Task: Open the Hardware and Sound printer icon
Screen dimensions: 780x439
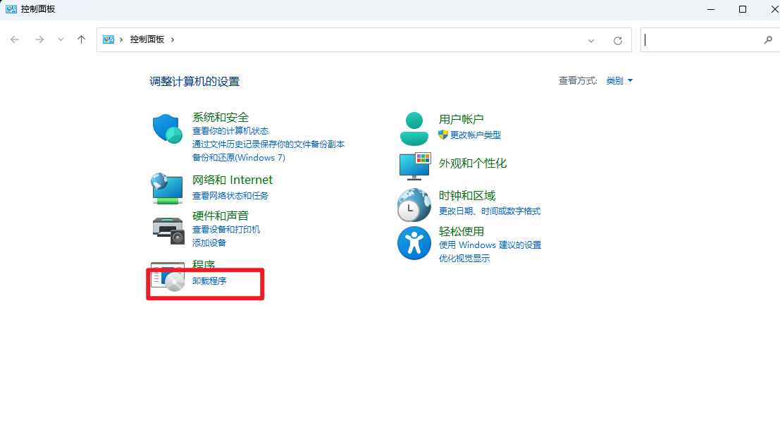Action: pos(168,231)
